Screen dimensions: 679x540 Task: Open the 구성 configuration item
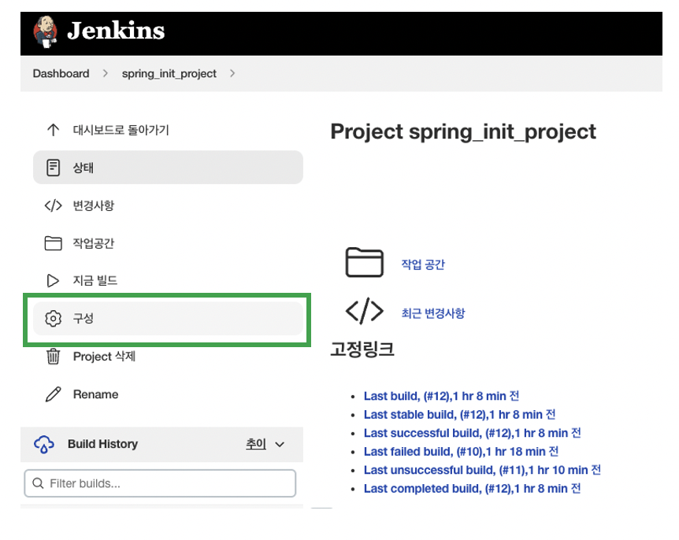tap(168, 319)
